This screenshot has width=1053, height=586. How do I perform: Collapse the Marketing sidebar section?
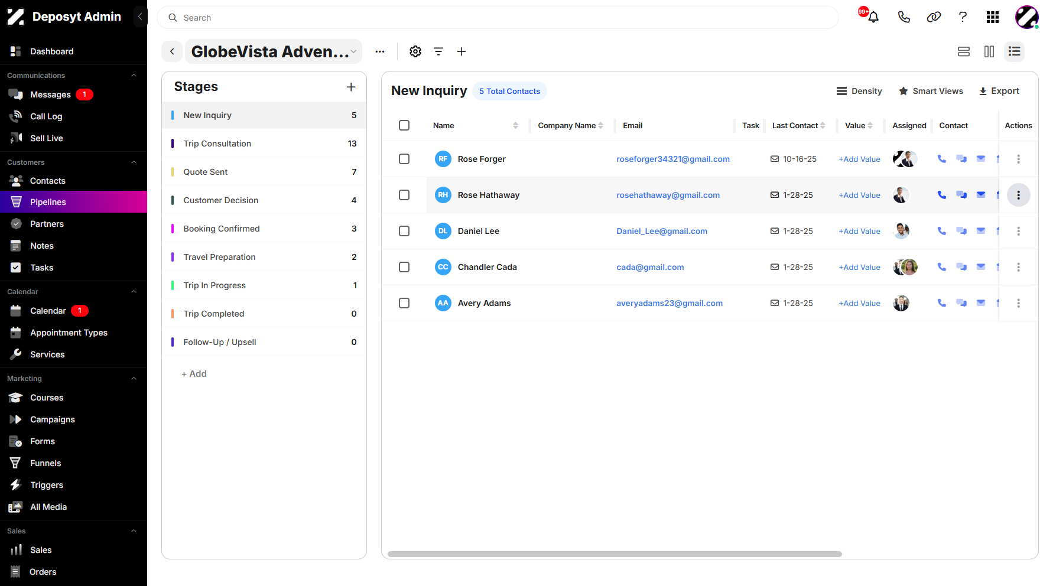134,379
